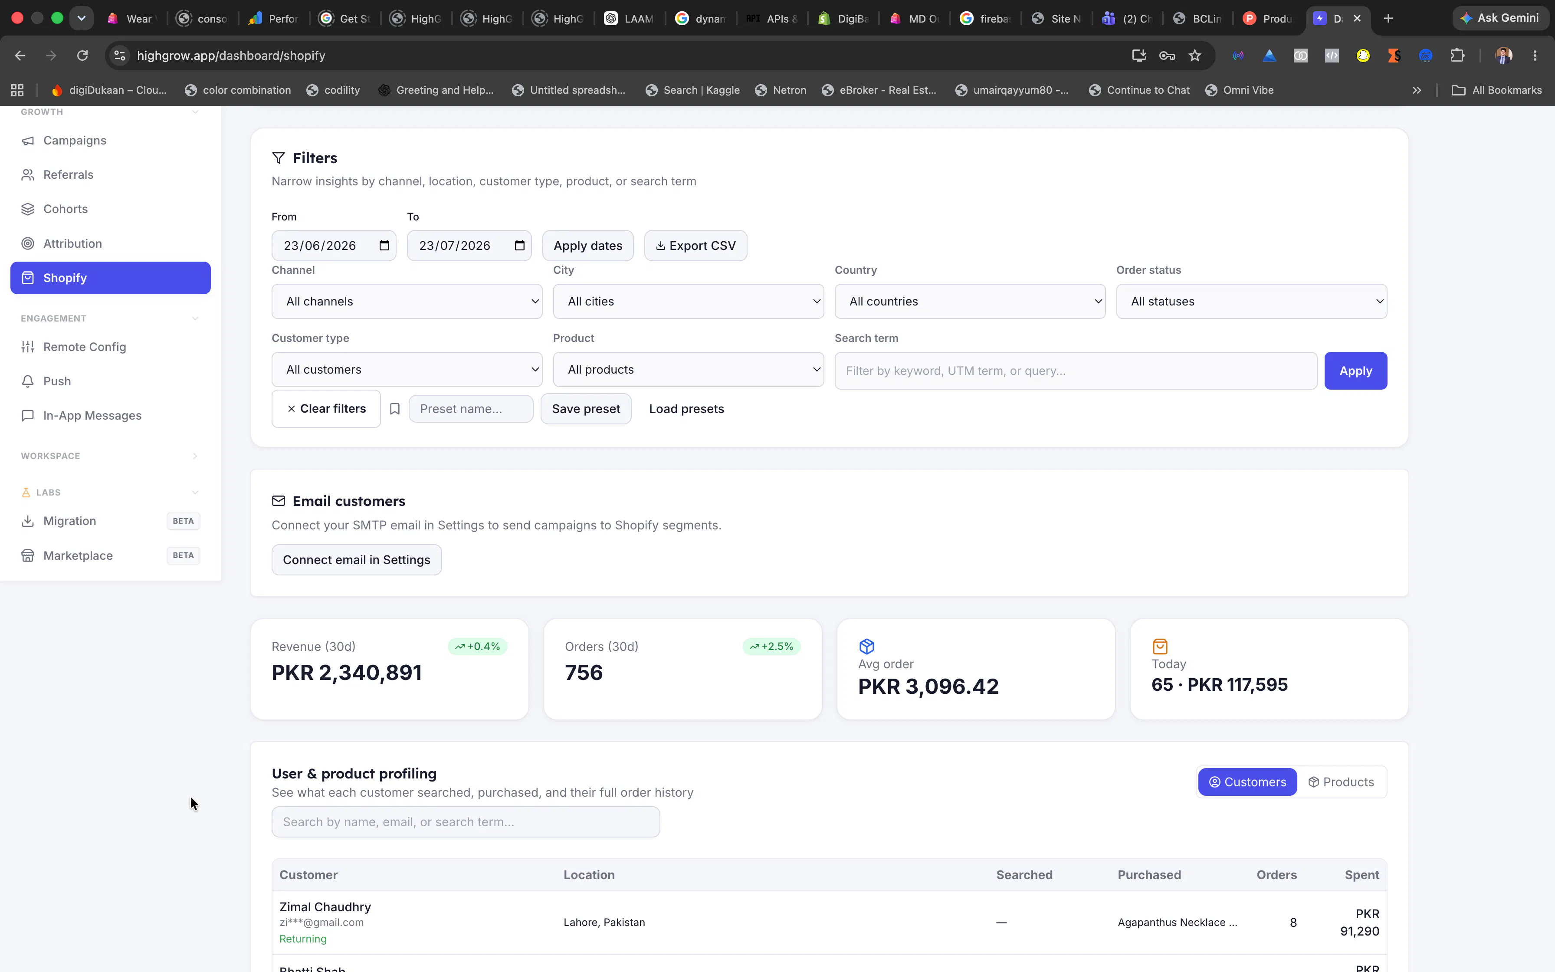Open the All channels dropdown

click(407, 302)
